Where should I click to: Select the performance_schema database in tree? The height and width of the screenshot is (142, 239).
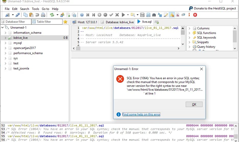tap(28, 53)
